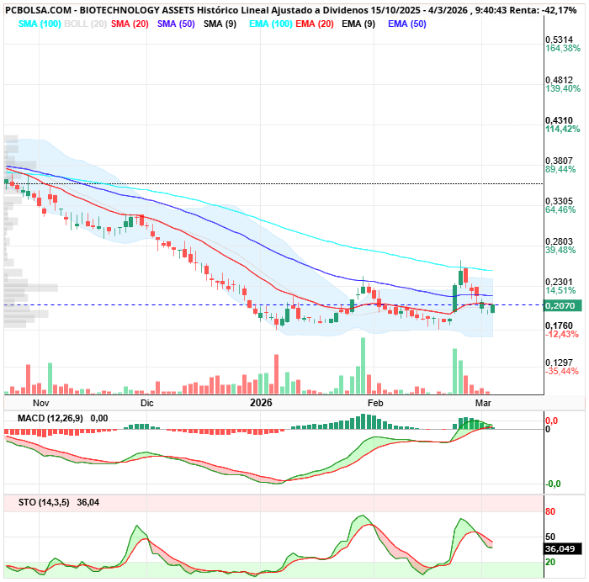The image size is (589, 582).
Task: Click the -35,44% percentage axis label
Action: click(562, 372)
